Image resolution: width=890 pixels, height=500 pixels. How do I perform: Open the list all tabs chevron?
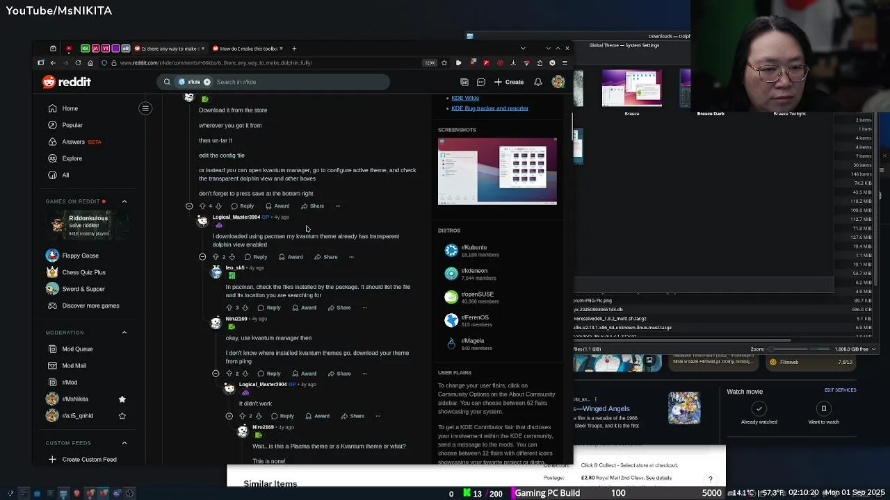click(x=523, y=49)
